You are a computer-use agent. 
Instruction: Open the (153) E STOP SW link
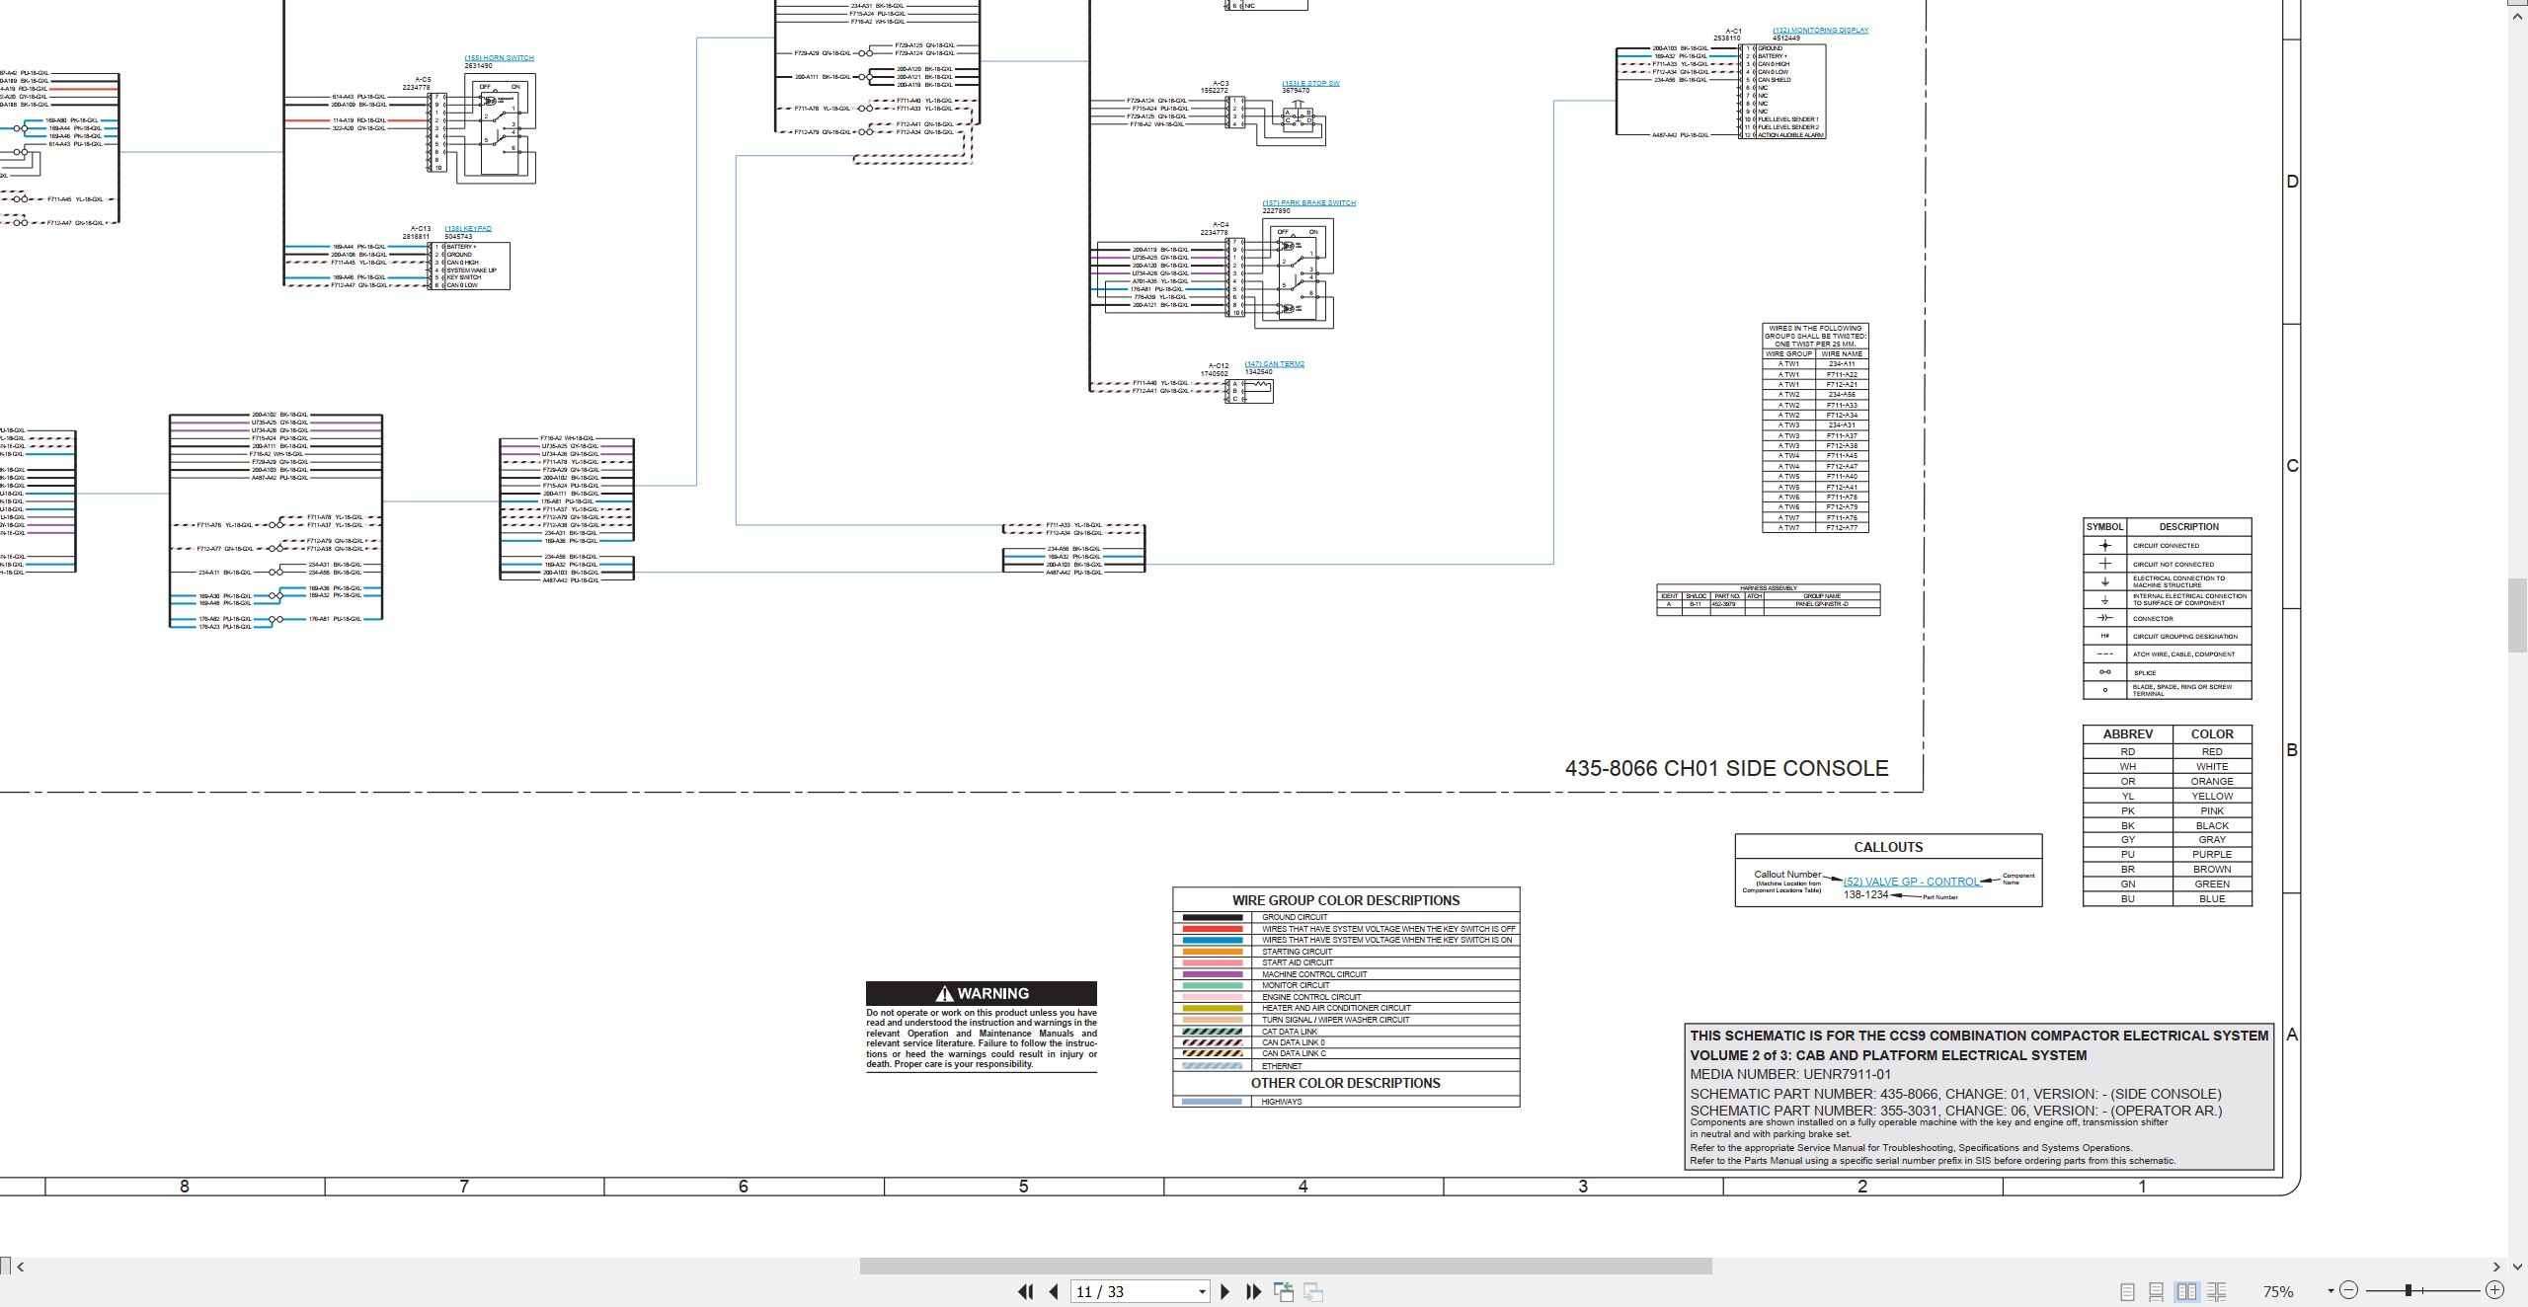[x=1310, y=84]
